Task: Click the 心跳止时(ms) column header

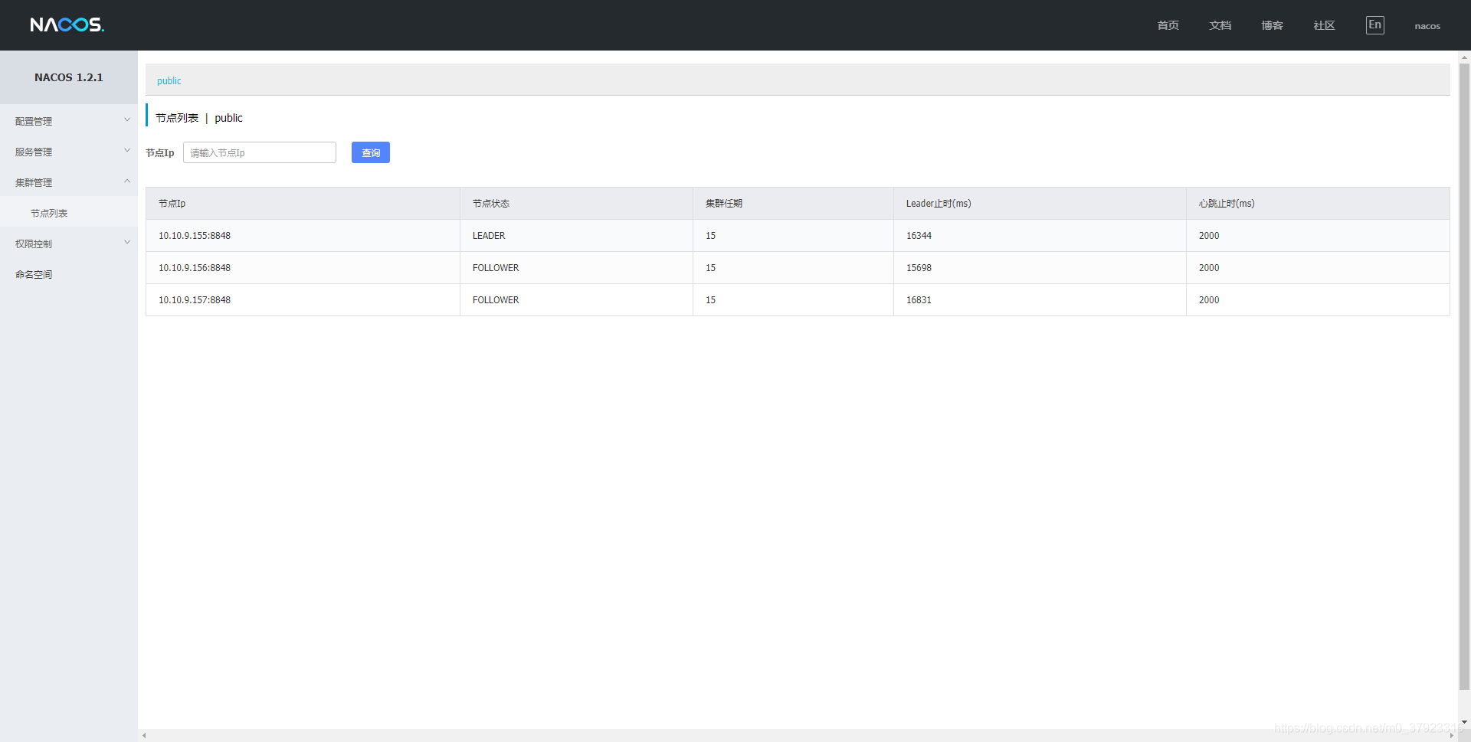Action: pyautogui.click(x=1318, y=204)
